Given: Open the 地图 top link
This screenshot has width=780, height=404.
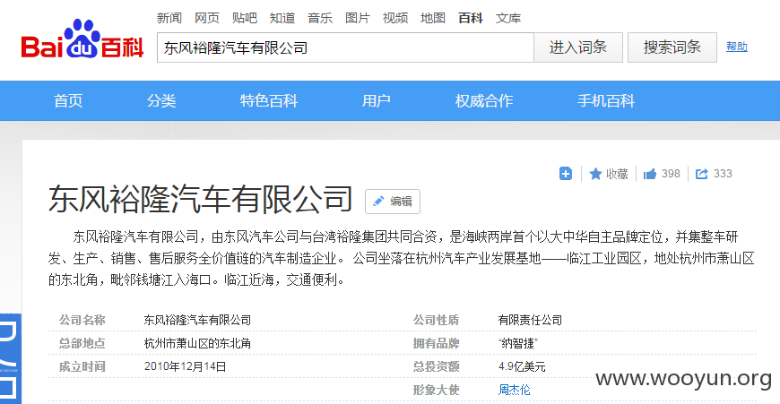Looking at the screenshot, I should [x=433, y=19].
